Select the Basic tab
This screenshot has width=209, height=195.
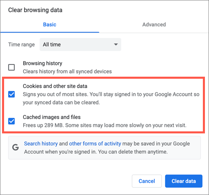[x=50, y=24]
